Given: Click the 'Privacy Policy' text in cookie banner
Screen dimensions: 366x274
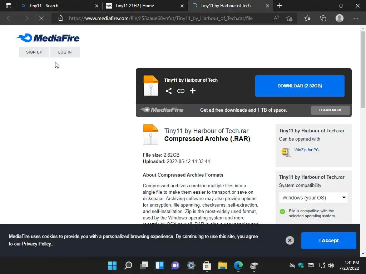Looking at the screenshot, I should click(37, 244).
